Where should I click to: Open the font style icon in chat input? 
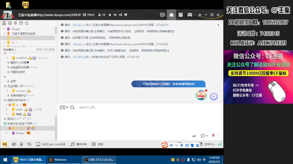click(x=72, y=108)
